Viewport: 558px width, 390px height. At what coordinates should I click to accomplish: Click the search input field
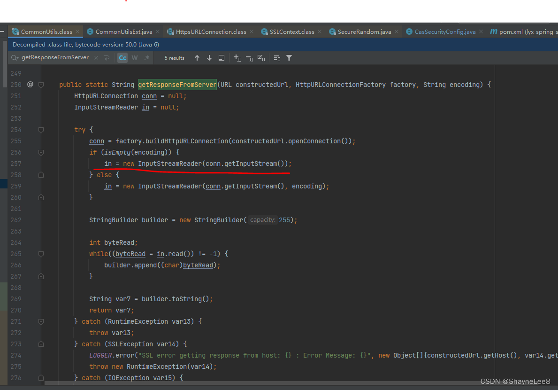[x=55, y=58]
